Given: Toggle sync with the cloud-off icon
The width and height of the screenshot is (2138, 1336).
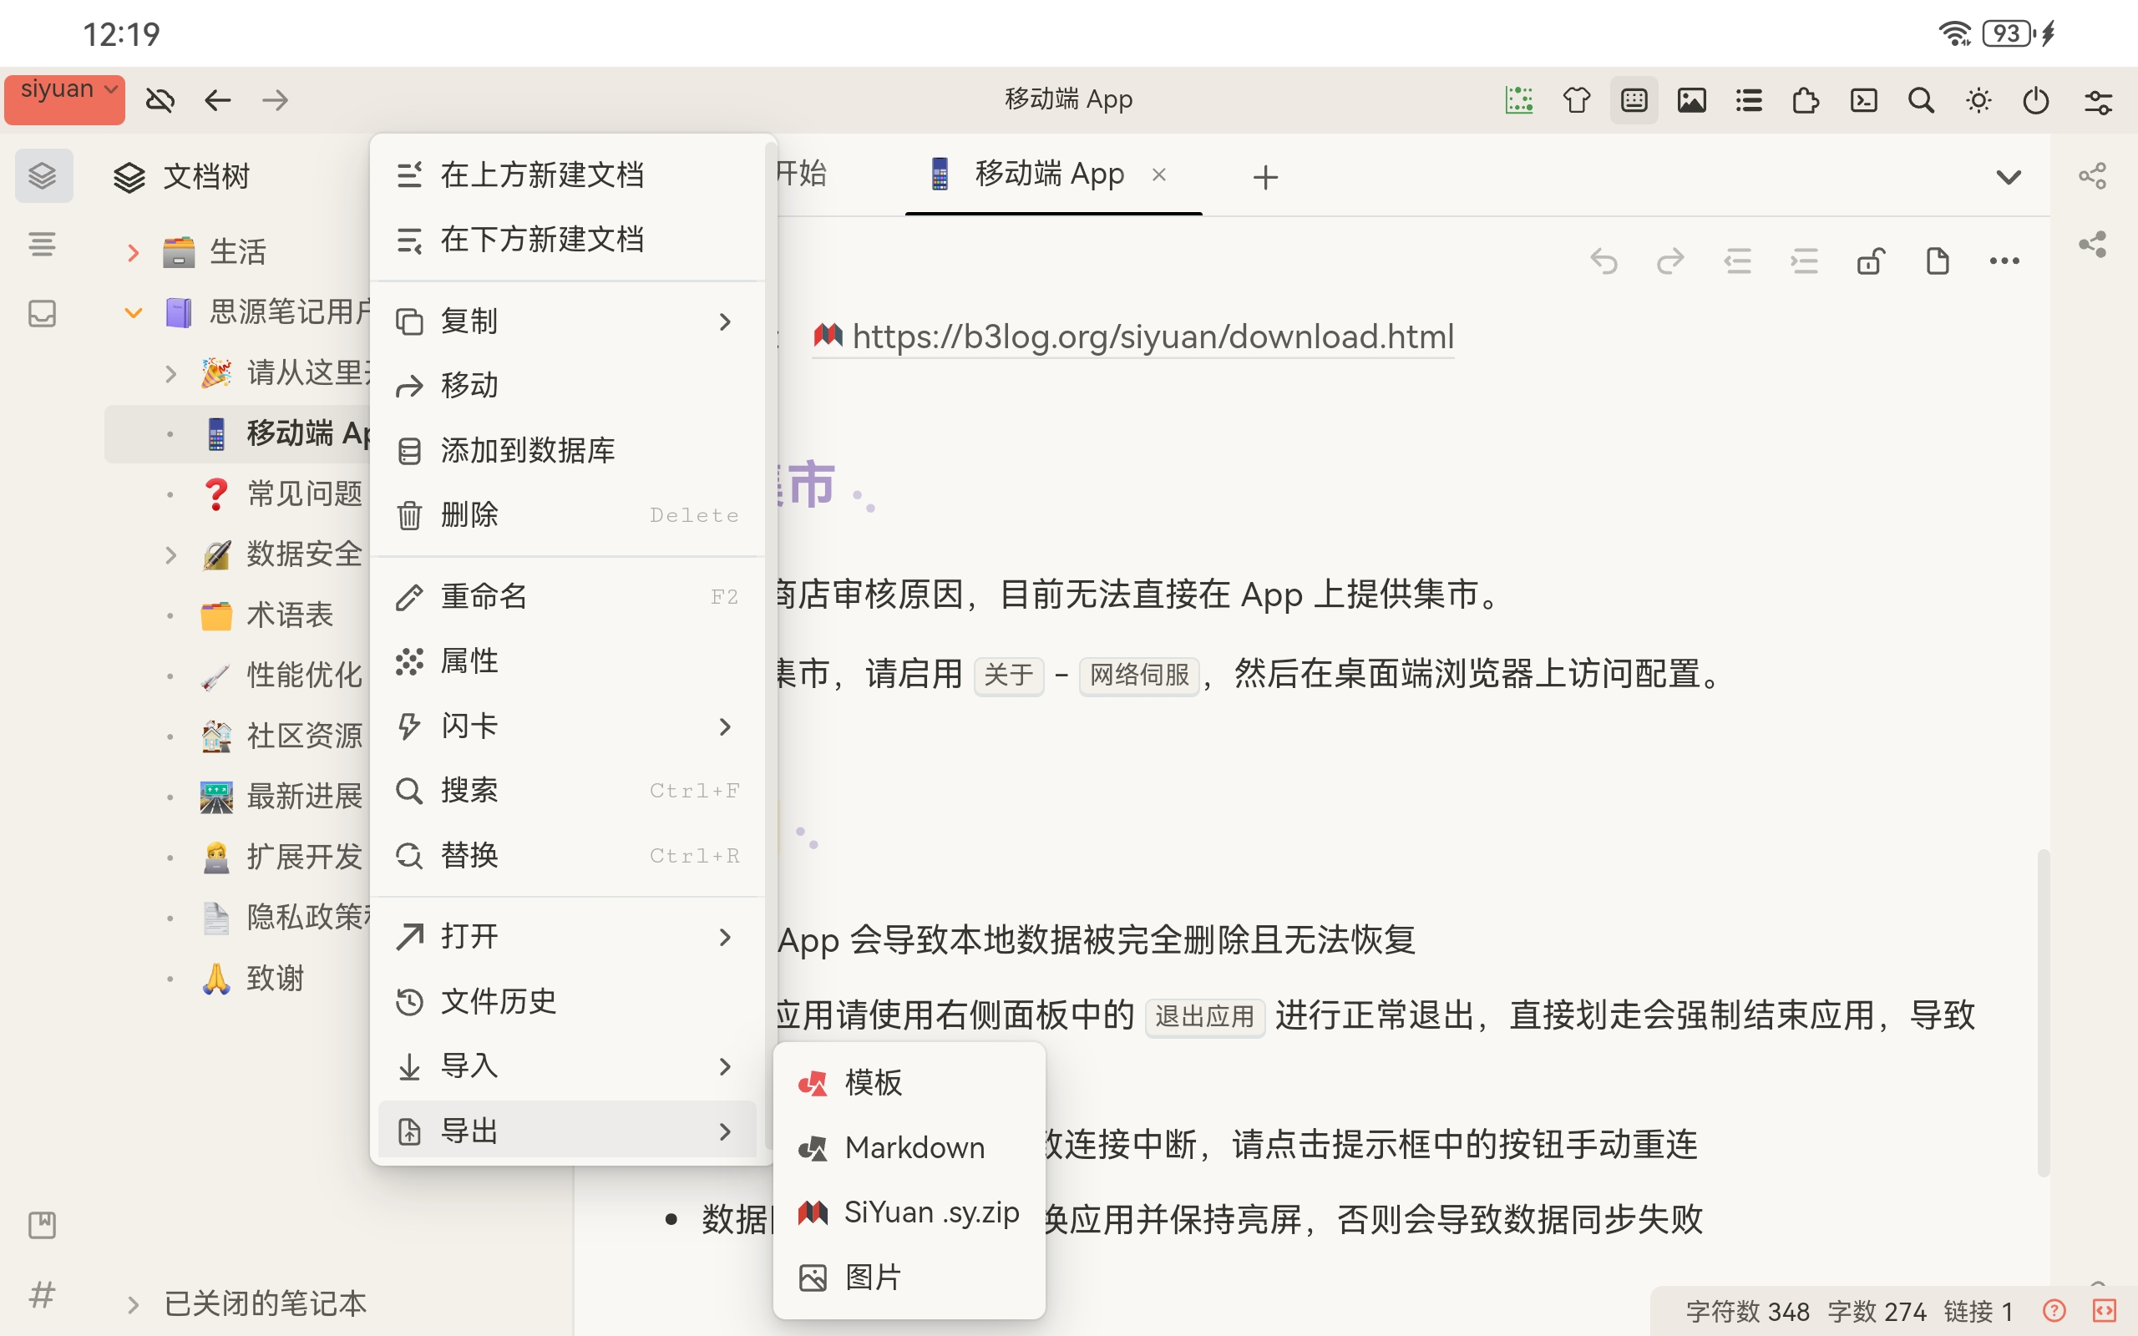Looking at the screenshot, I should click(x=160, y=100).
